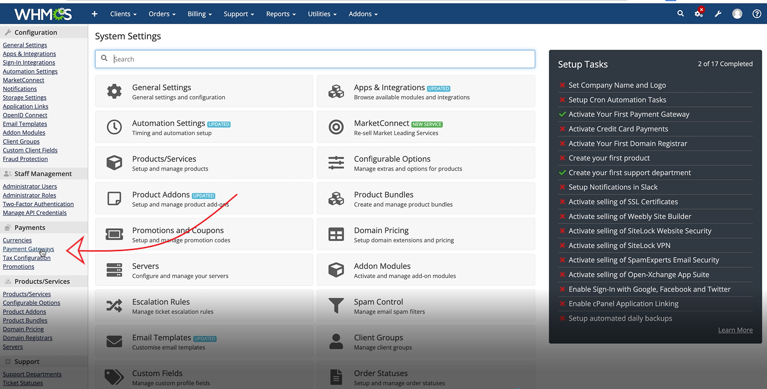767x389 pixels.
Task: Open the Servers card title
Action: pos(145,266)
